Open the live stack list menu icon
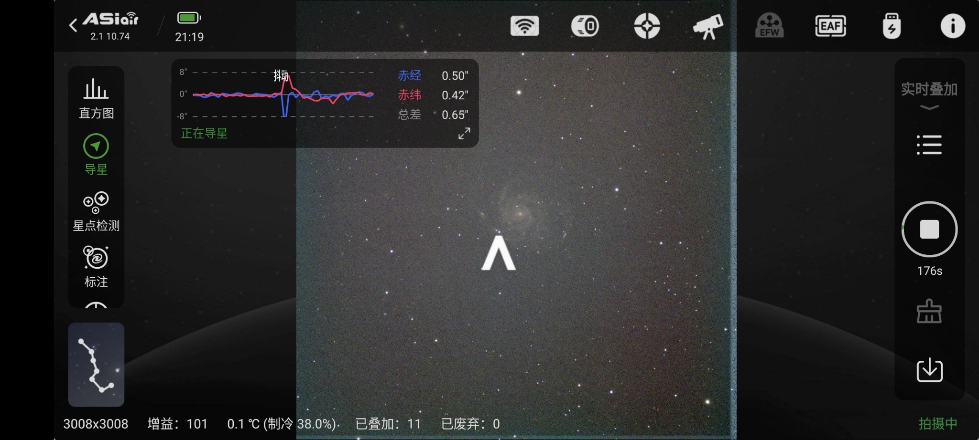 click(x=929, y=145)
